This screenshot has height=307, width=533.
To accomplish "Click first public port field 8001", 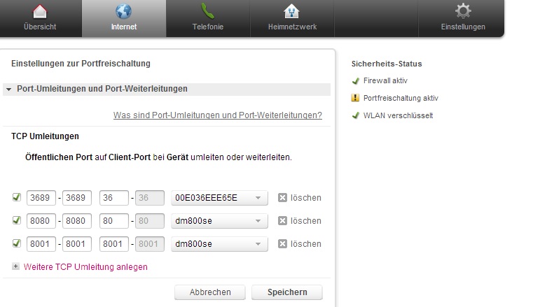I will click(41, 244).
